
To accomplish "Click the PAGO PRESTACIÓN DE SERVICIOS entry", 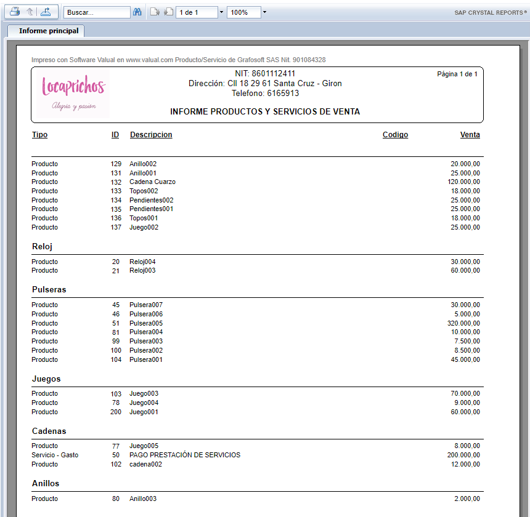I will point(185,455).
